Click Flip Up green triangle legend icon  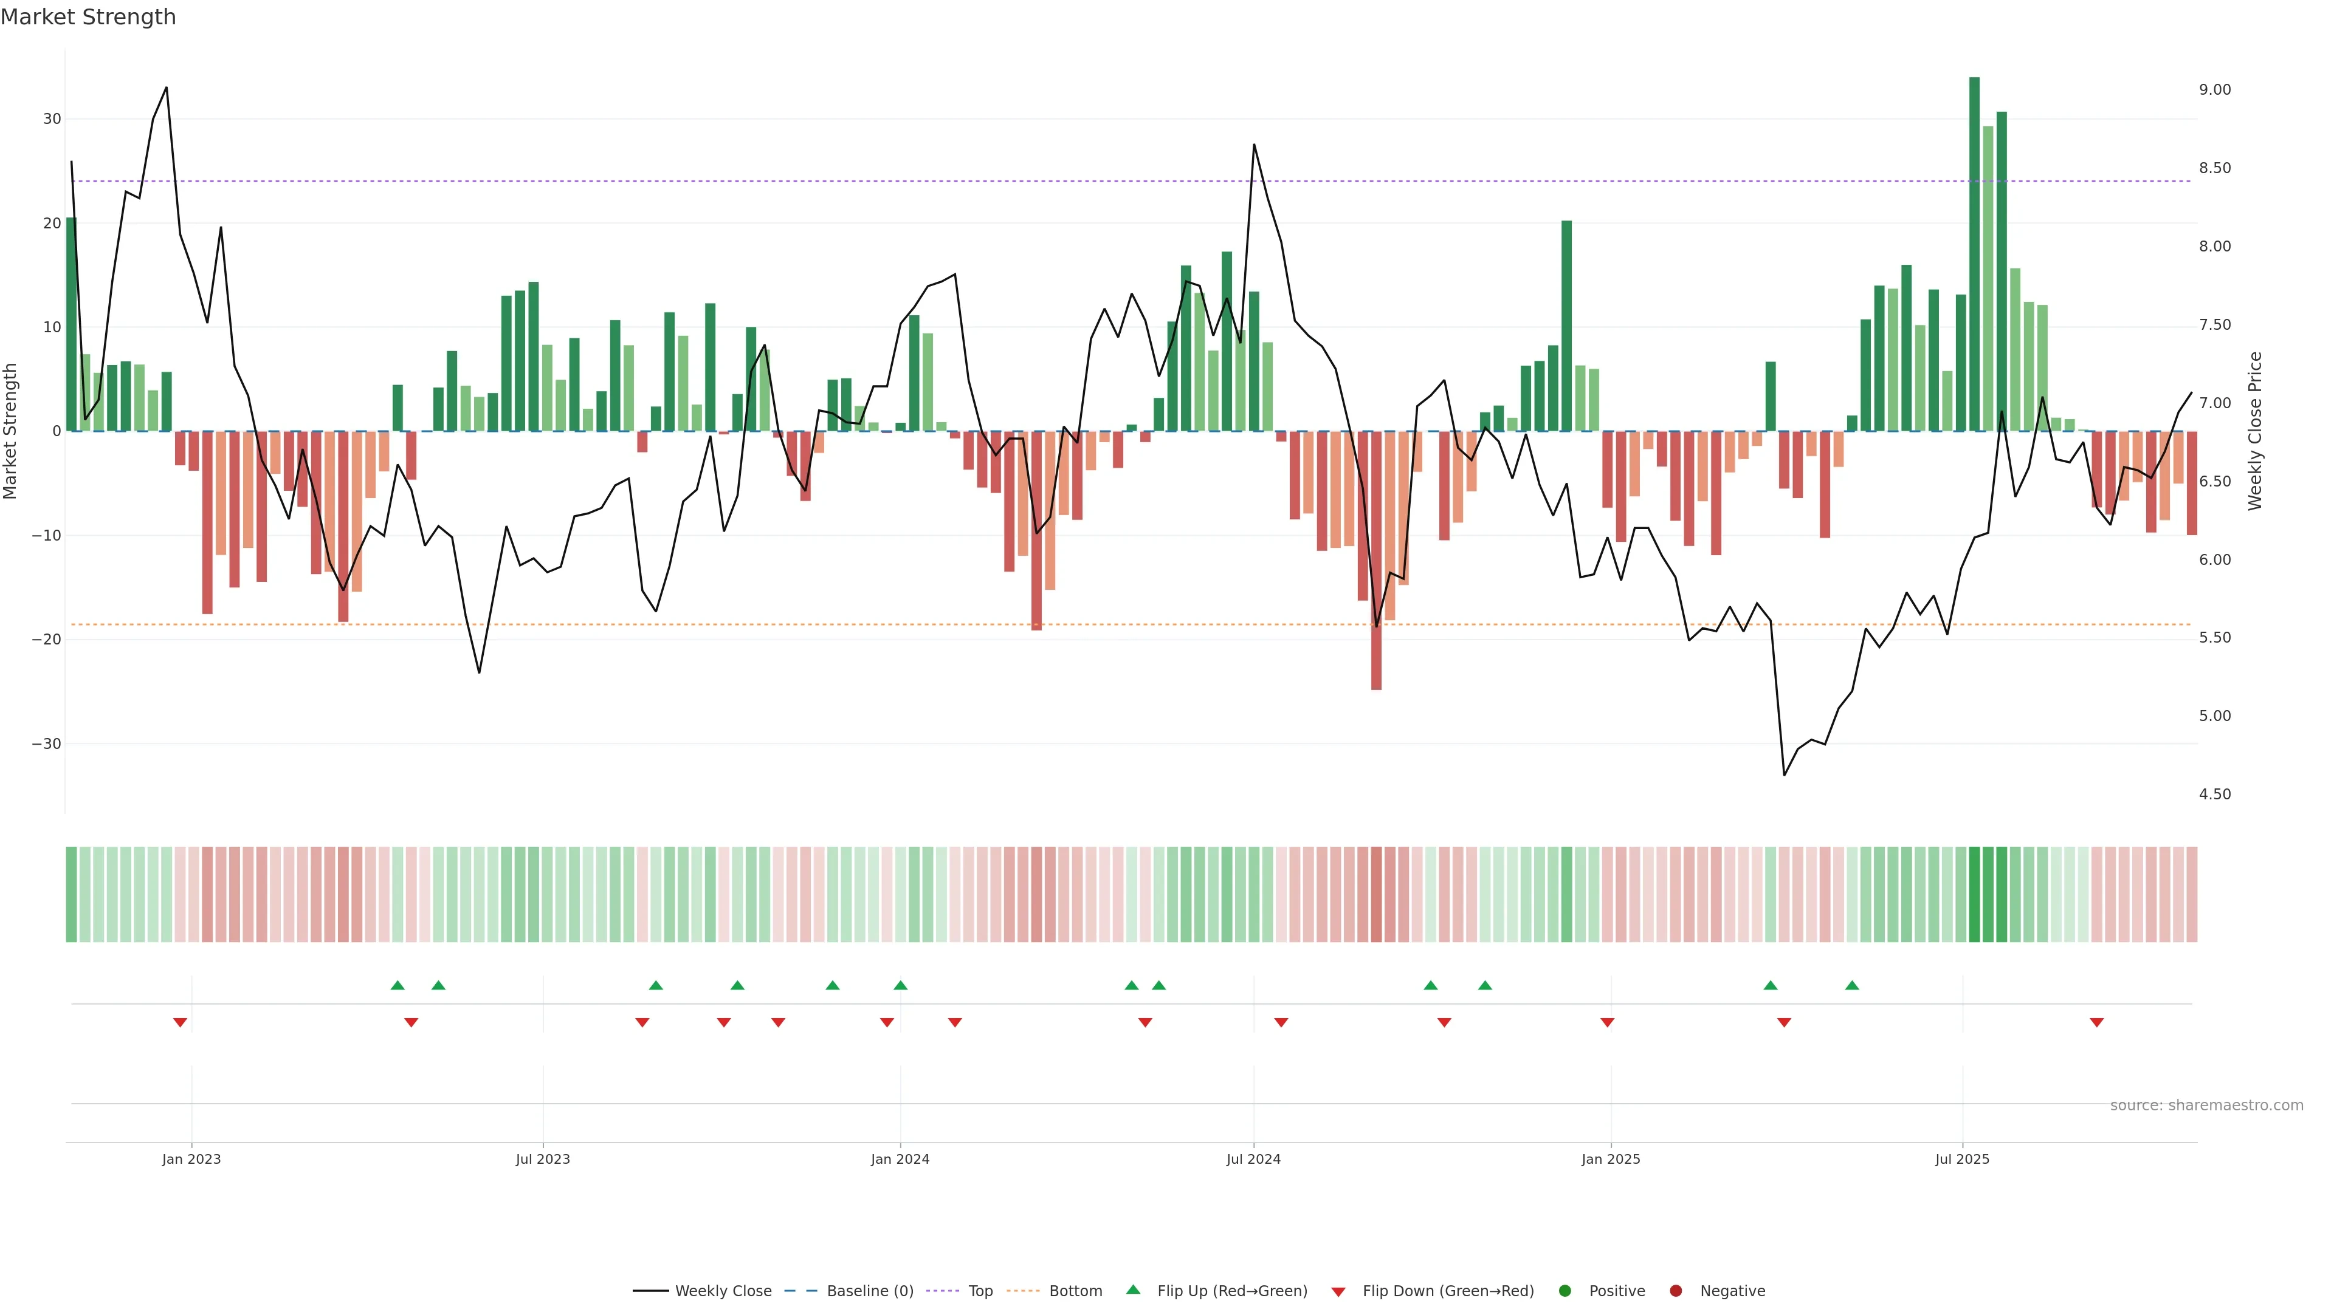(1132, 1290)
